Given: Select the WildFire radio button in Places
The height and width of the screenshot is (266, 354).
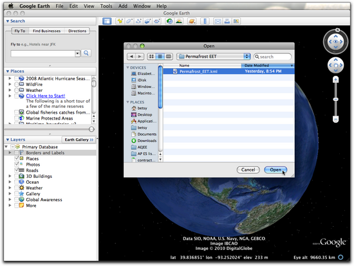Looking at the screenshot, I should point(16,85).
